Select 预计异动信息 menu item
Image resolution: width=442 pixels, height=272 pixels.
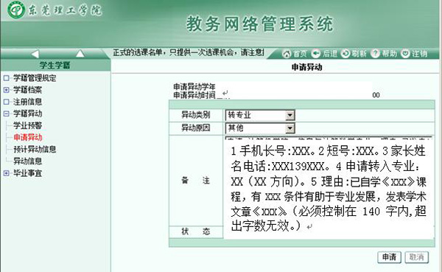click(35, 149)
